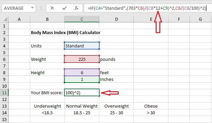Click the Body Mass Index (BMI) Calculator title
This screenshot has height=123, width=212.
pos(65,33)
